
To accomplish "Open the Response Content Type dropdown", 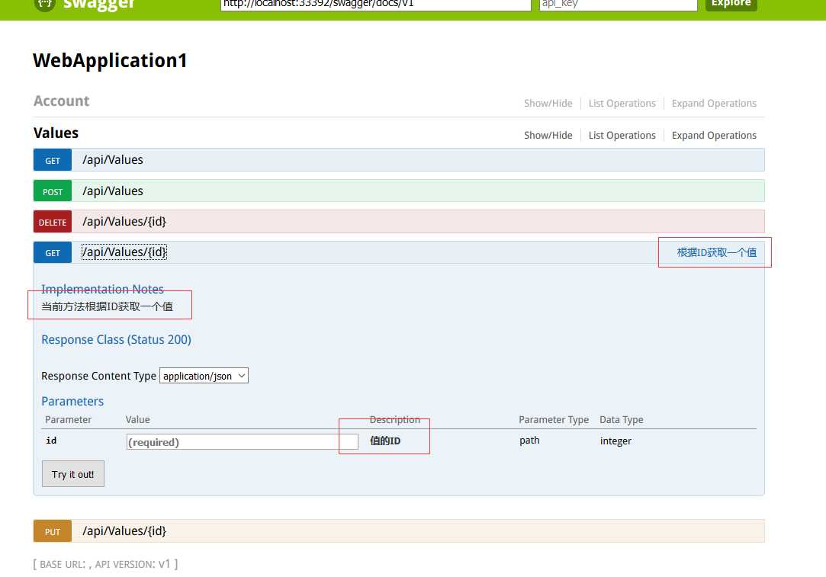I will [x=204, y=375].
